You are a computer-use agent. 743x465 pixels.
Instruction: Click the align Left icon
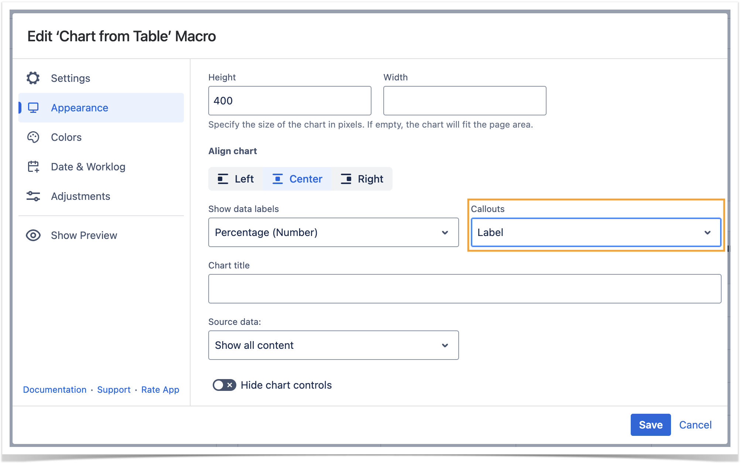[223, 179]
